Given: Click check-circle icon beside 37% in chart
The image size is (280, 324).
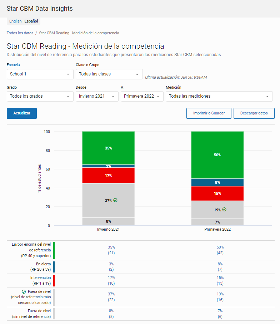Looking at the screenshot, I should pyautogui.click(x=115, y=200).
